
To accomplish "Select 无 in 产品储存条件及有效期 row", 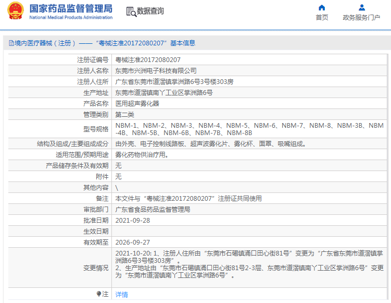I will (119, 166).
